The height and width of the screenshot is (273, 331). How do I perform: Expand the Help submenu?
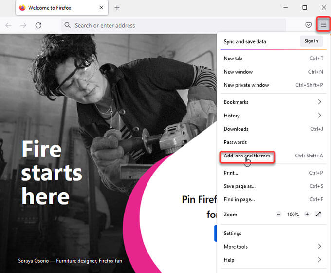click(273, 260)
